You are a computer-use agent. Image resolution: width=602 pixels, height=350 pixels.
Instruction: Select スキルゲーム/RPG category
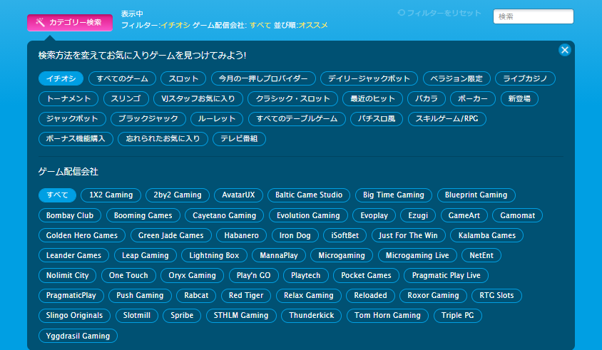447,118
